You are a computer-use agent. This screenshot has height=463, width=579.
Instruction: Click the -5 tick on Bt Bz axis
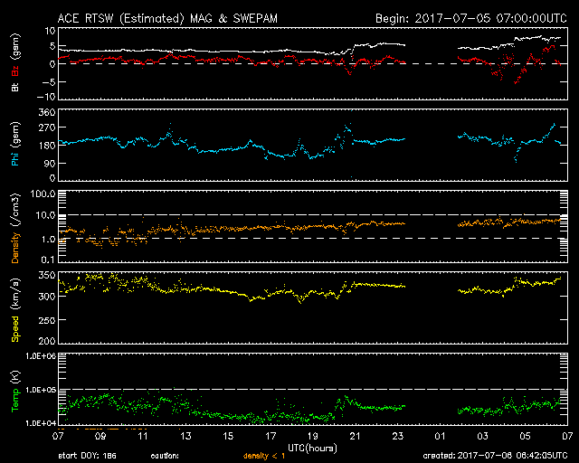tap(49, 81)
